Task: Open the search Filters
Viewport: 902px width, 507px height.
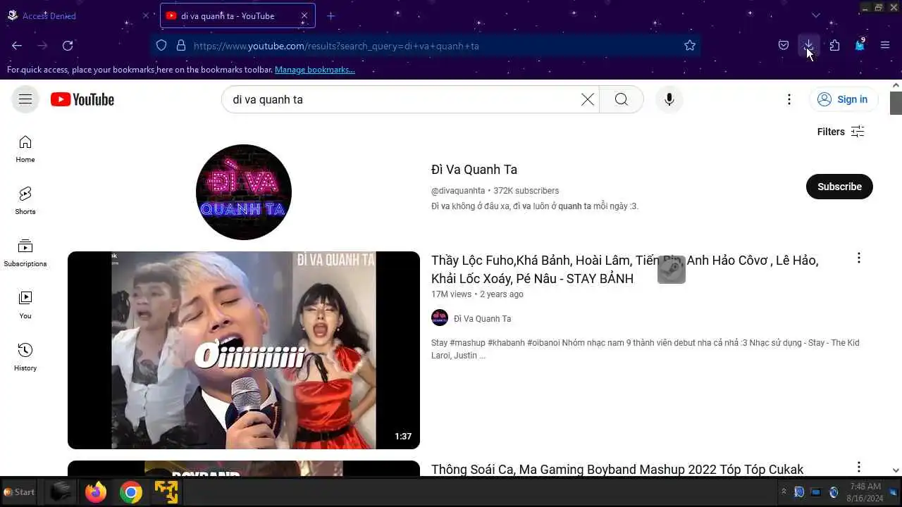Action: click(841, 132)
